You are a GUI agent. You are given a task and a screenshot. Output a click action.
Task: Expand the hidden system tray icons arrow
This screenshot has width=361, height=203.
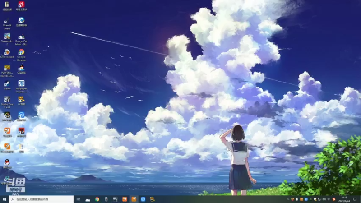(x=288, y=199)
